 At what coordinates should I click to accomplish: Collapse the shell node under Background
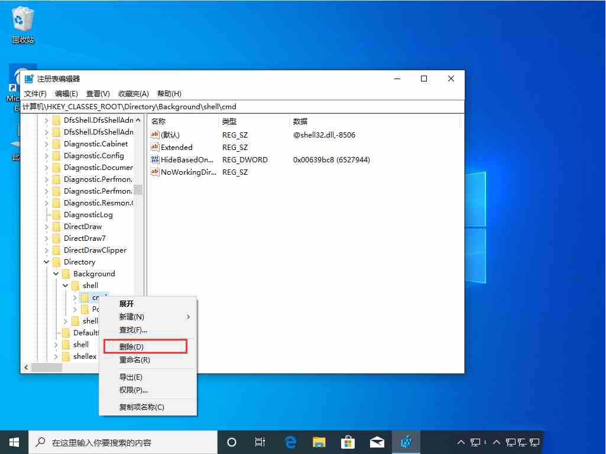click(x=65, y=286)
